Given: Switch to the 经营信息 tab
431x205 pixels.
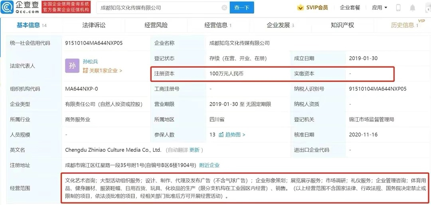Looking at the screenshot, I should coord(218,25).
